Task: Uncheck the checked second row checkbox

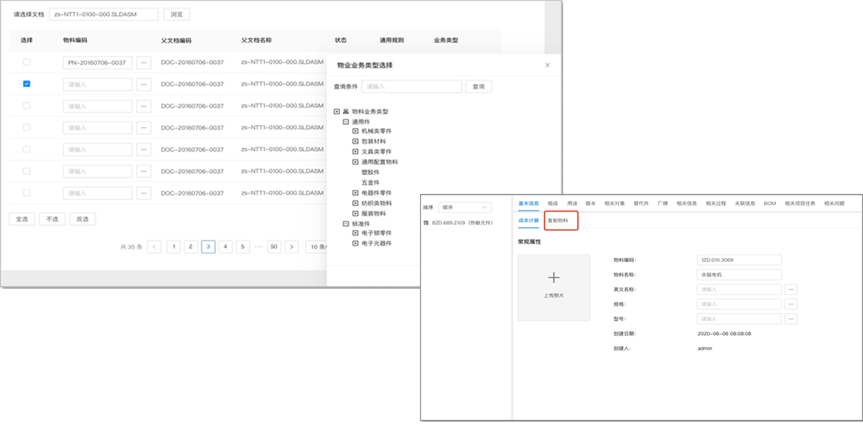Action: [x=27, y=84]
